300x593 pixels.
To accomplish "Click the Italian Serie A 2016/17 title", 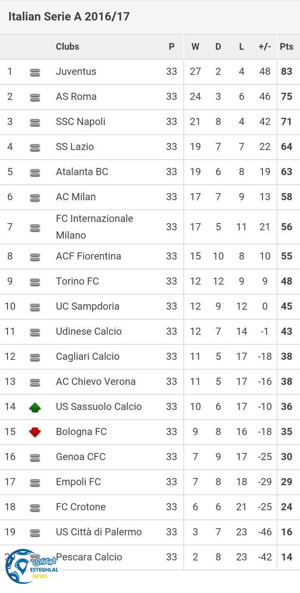I will pos(69,17).
